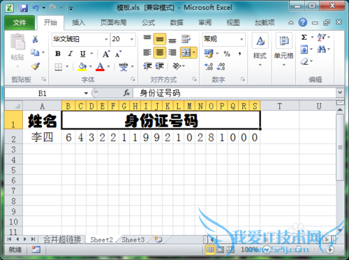Open the font group dialog launcher

(133, 79)
